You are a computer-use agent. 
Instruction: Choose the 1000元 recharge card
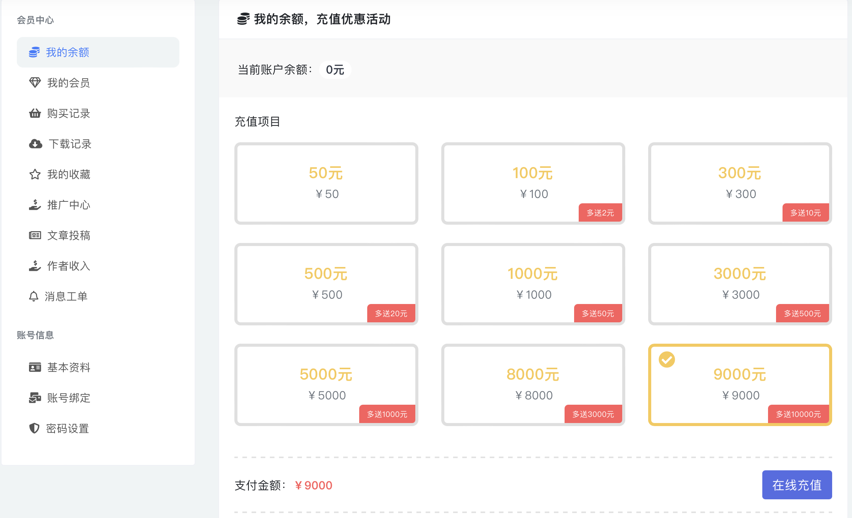pos(533,284)
